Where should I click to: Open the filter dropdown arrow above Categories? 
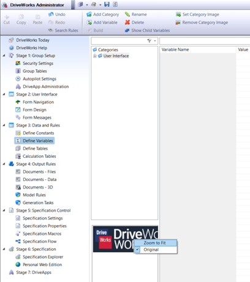pos(155,41)
